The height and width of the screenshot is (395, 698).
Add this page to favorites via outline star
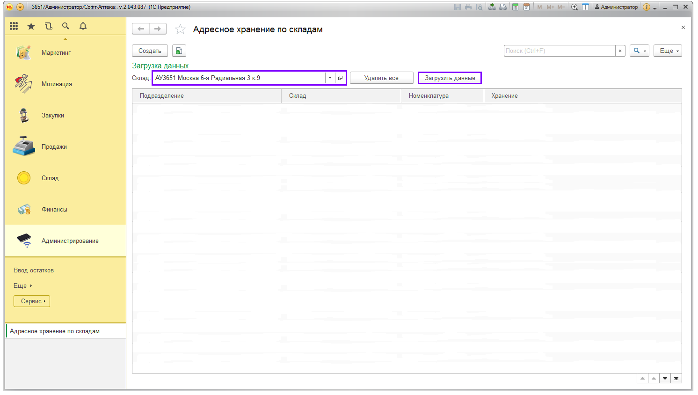click(x=180, y=29)
